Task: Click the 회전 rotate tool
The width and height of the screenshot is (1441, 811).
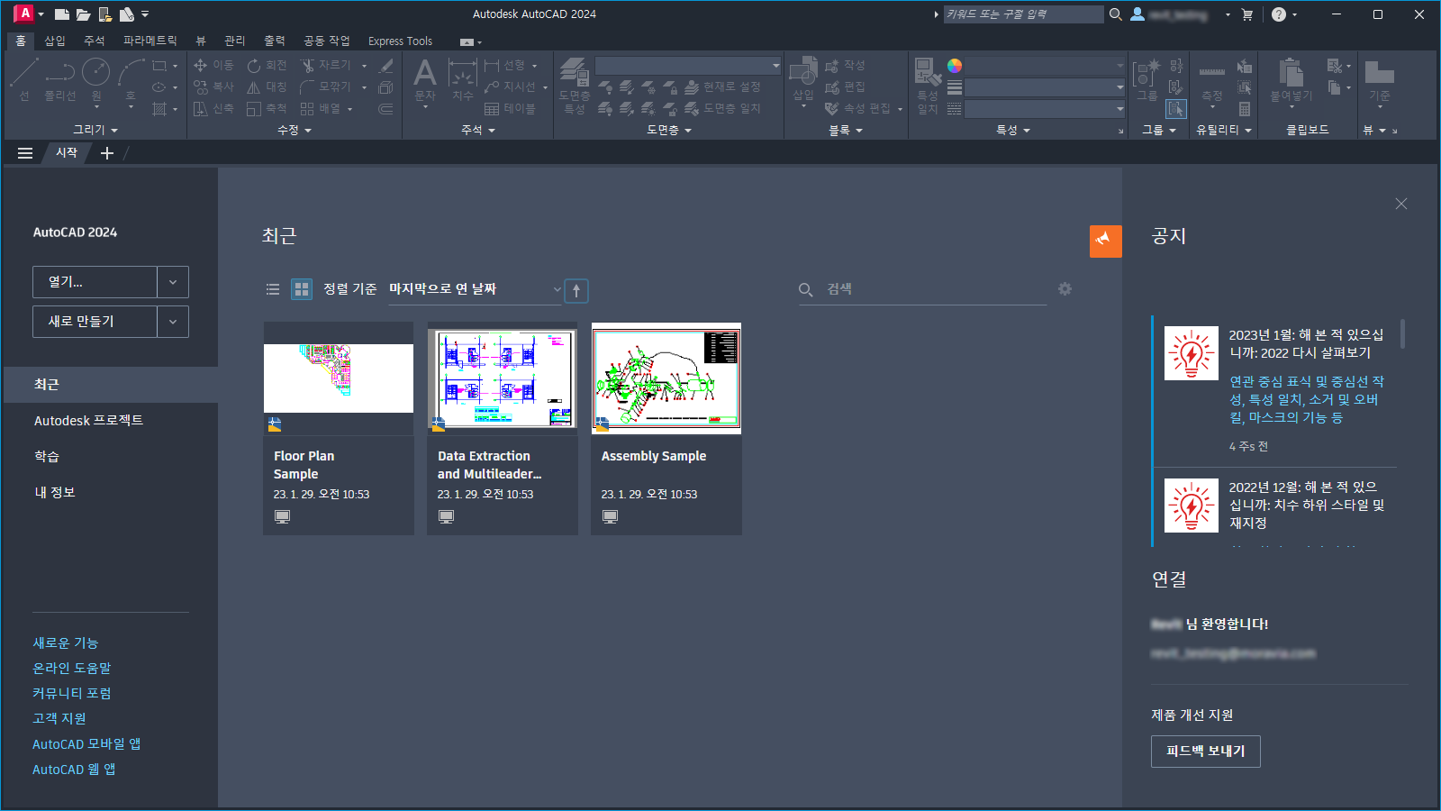Action: pyautogui.click(x=267, y=65)
